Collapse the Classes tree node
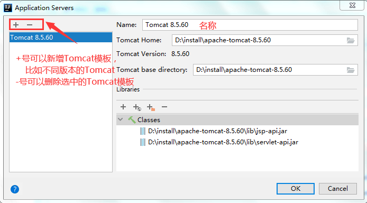The width and height of the screenshot is (367, 203). click(x=121, y=119)
